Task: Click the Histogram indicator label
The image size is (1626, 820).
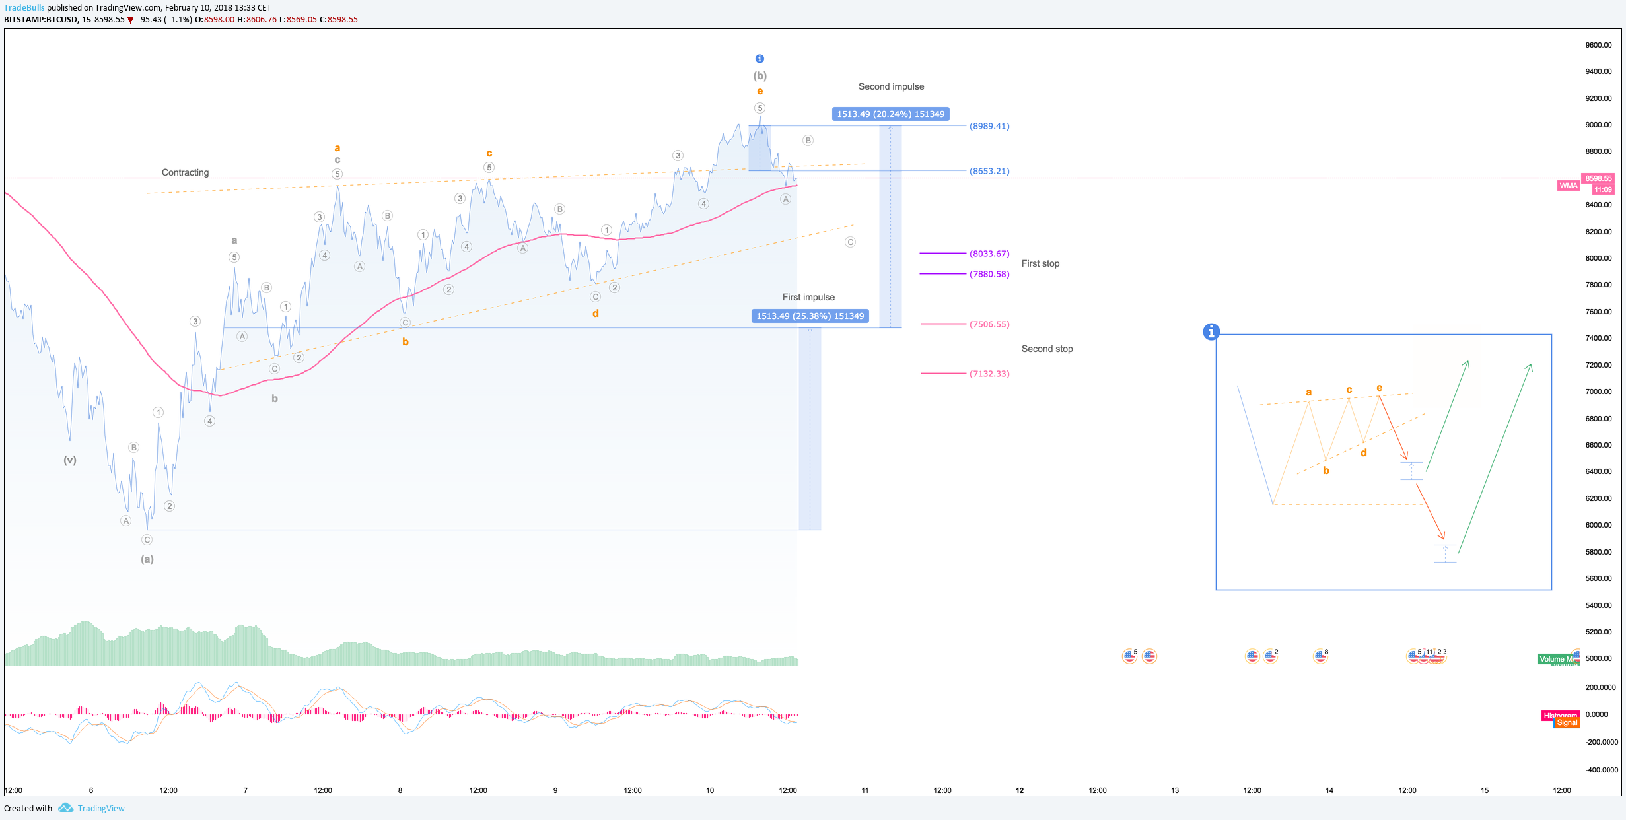Action: 1560,715
